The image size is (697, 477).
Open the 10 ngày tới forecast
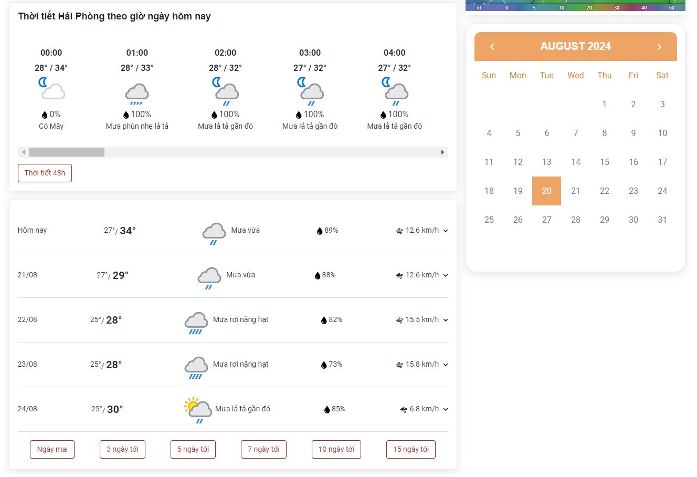coord(336,449)
